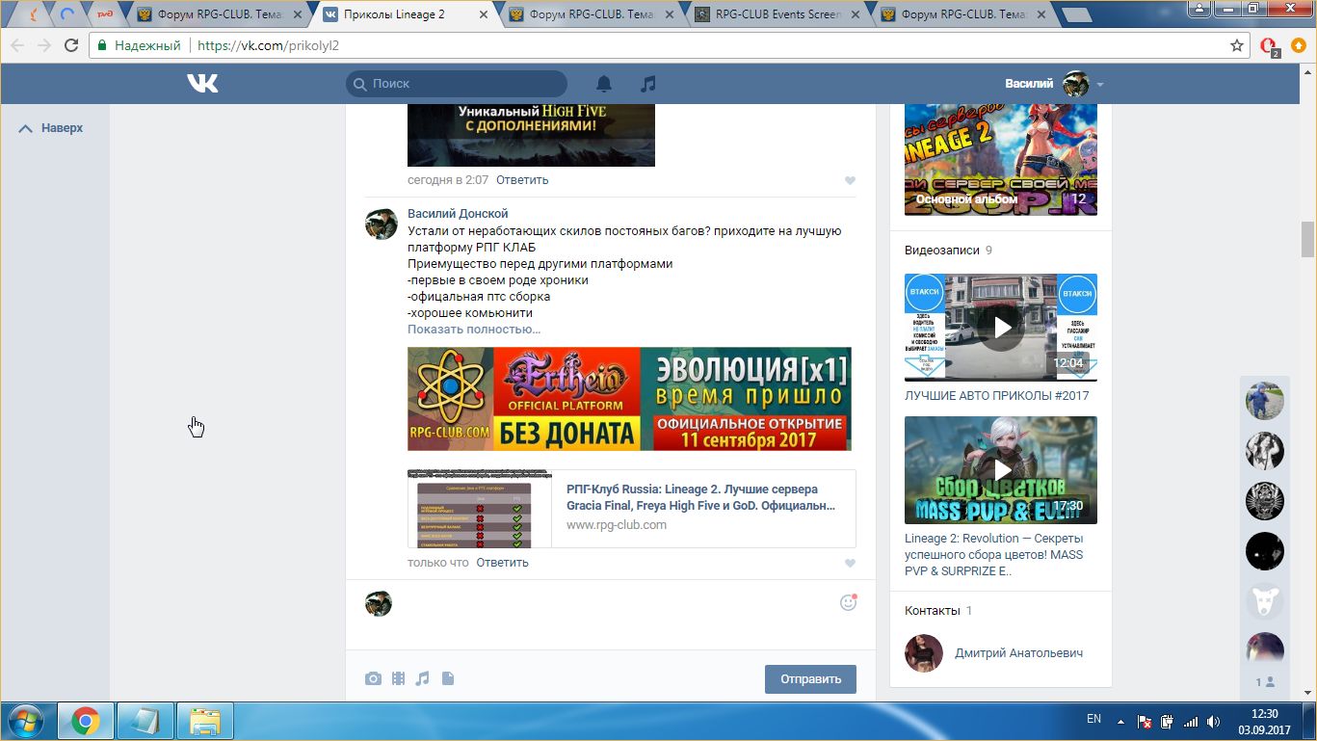
Task: Switch to RPG-CLUB Events Screen tab
Action: point(777,14)
